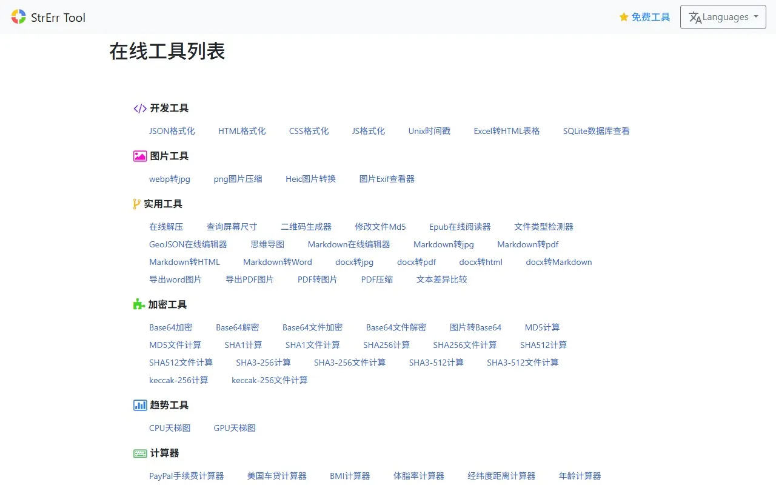Click the yellow icon beside 实用工具
Image resolution: width=776 pixels, height=485 pixels.
point(136,204)
